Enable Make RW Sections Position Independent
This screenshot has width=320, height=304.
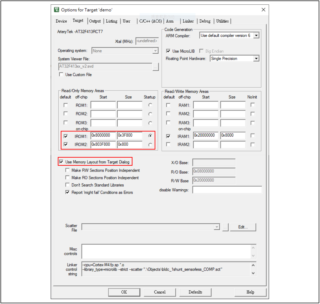tap(67, 170)
